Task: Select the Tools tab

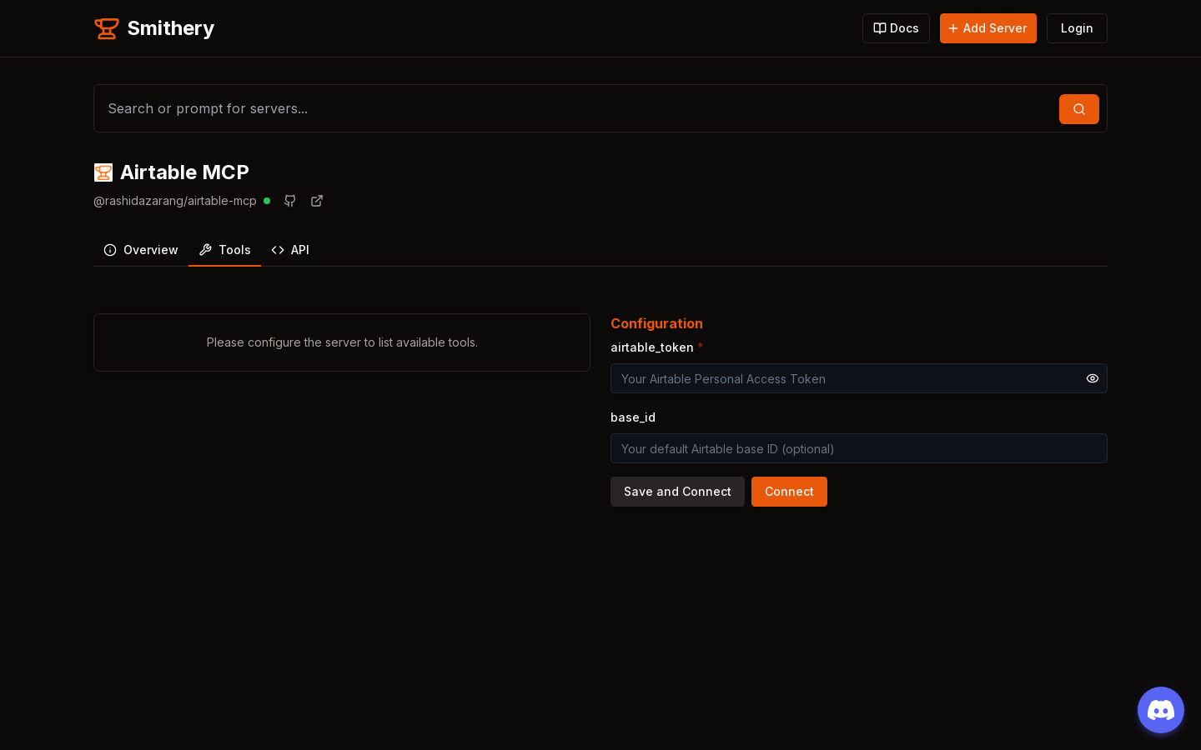Action: (224, 250)
